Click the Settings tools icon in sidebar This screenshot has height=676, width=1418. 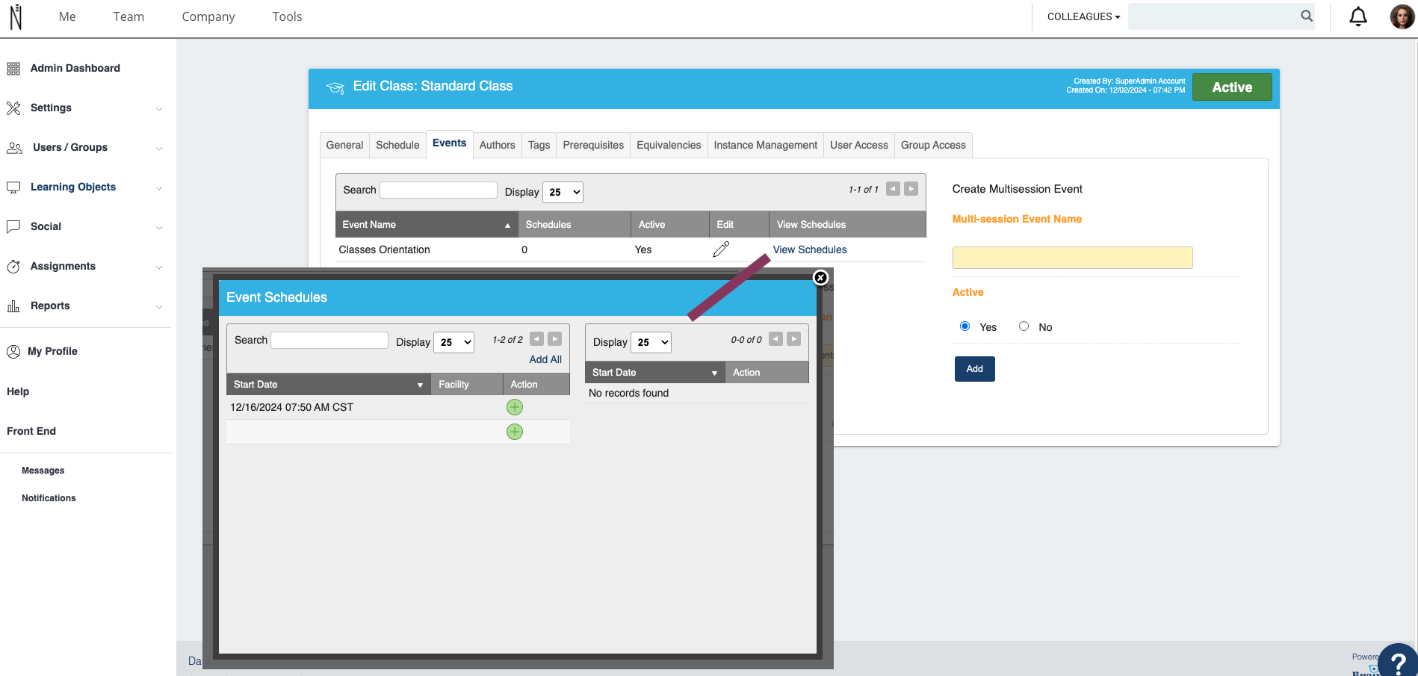(13, 108)
